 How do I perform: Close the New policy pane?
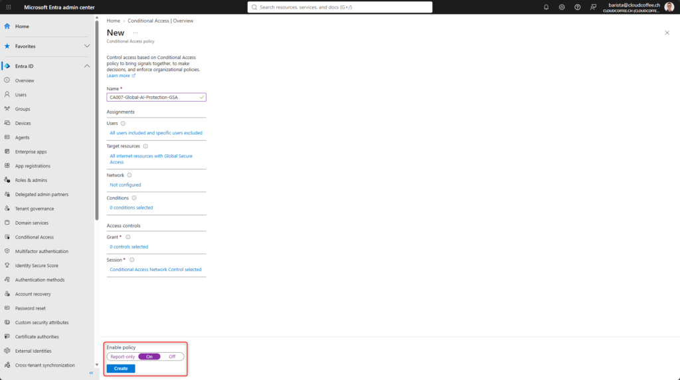click(x=667, y=33)
